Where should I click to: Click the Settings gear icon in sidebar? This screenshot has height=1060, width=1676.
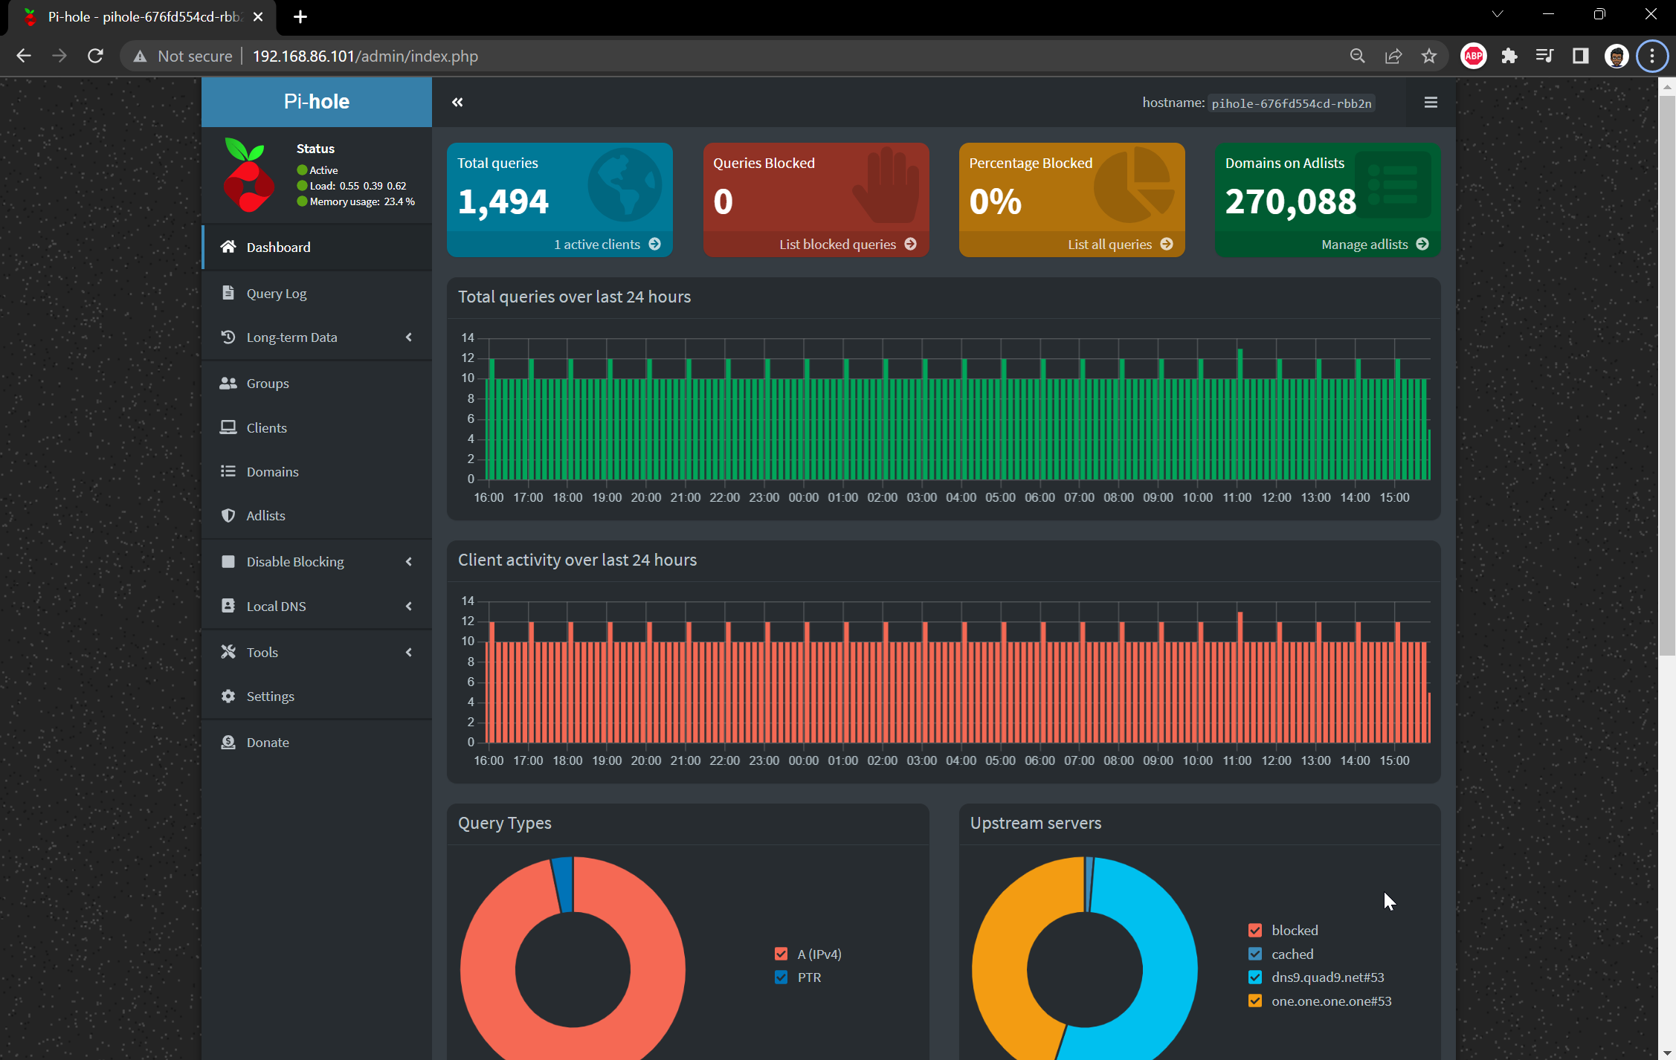click(228, 696)
